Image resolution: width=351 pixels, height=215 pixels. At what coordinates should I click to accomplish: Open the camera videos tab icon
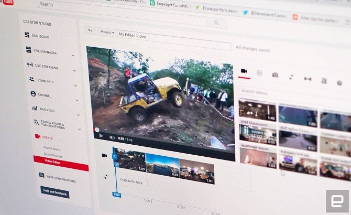(243, 71)
